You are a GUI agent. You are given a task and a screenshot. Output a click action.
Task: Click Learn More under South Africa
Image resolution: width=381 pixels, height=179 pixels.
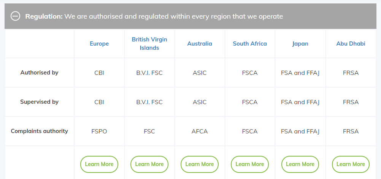click(x=250, y=164)
